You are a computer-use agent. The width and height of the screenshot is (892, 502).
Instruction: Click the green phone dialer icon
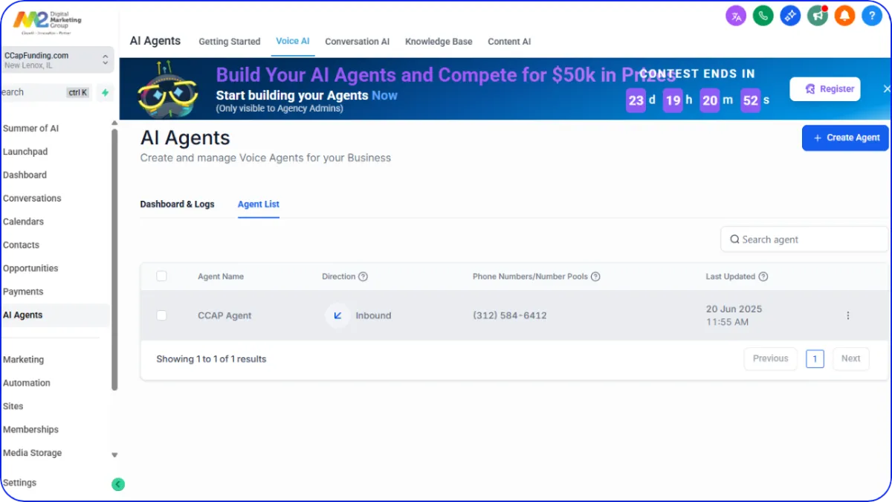click(x=763, y=16)
